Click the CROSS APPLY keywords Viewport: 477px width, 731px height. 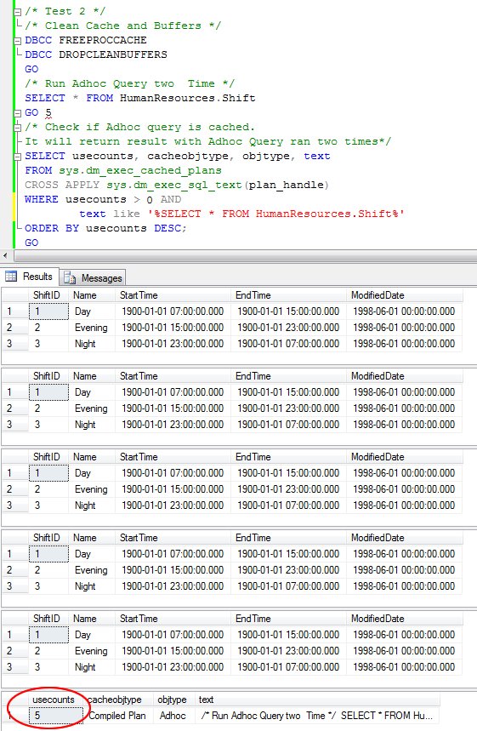pyautogui.click(x=62, y=185)
